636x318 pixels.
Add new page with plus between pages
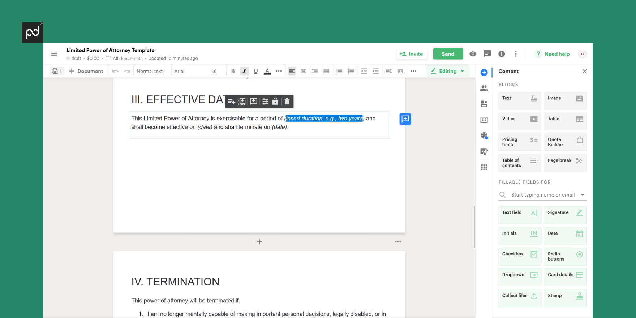pyautogui.click(x=259, y=242)
